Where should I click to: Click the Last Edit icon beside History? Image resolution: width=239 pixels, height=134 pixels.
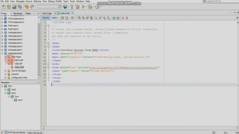click(x=62, y=18)
